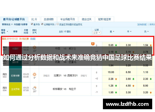Select 5.65 win odds for 中国 vs 威尔士
Viewport: 155px width, 112px height.
coord(111,45)
